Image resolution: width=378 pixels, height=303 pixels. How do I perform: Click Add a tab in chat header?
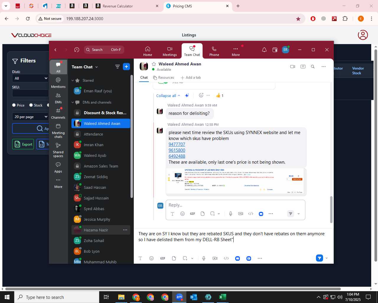coord(190,78)
